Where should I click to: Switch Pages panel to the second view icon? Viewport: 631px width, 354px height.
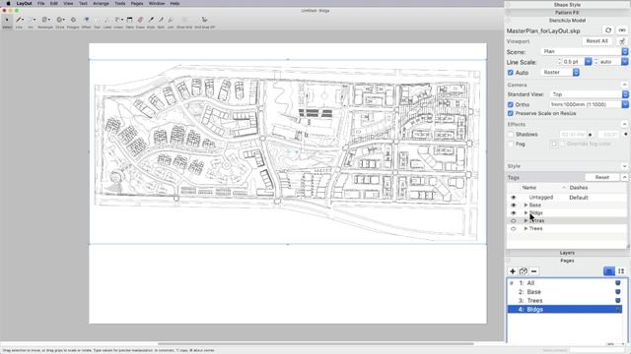coord(621,271)
